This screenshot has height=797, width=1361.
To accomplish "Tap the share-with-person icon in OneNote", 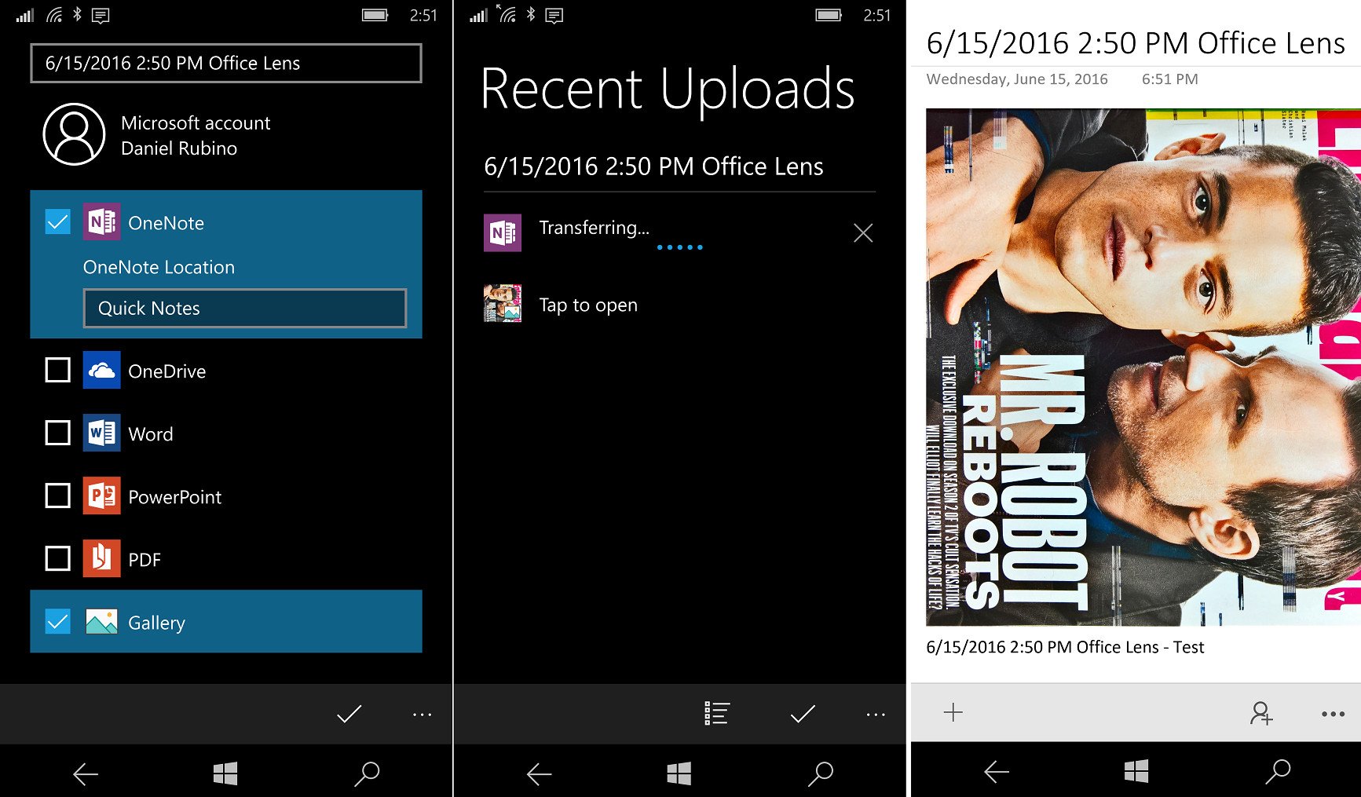I will pos(1261,713).
